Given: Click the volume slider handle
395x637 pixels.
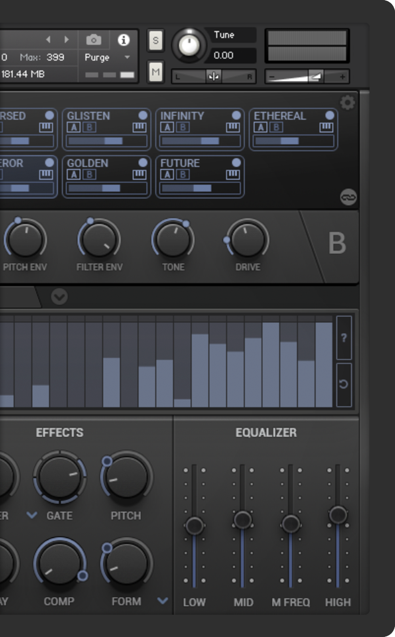Looking at the screenshot, I should tap(316, 77).
